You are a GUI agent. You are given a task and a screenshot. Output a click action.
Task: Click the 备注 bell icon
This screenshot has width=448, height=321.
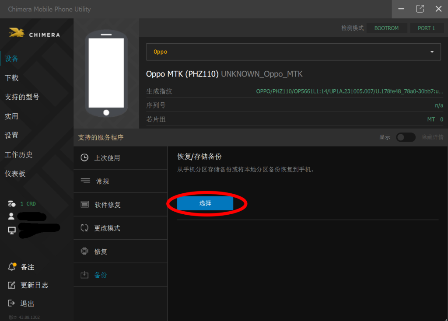12,266
